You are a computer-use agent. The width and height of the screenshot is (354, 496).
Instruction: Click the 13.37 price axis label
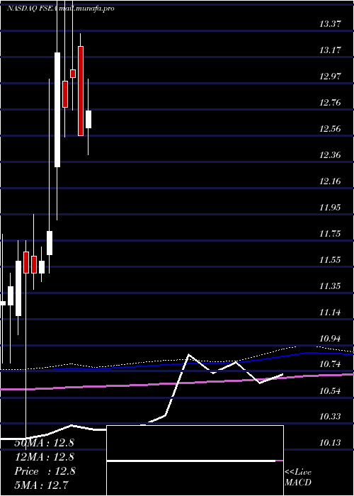(x=330, y=23)
